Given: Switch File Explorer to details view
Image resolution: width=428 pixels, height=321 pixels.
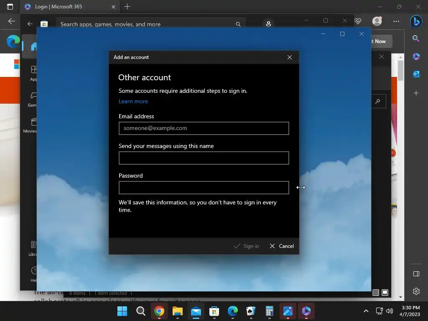Looking at the screenshot, I should pos(376,293).
